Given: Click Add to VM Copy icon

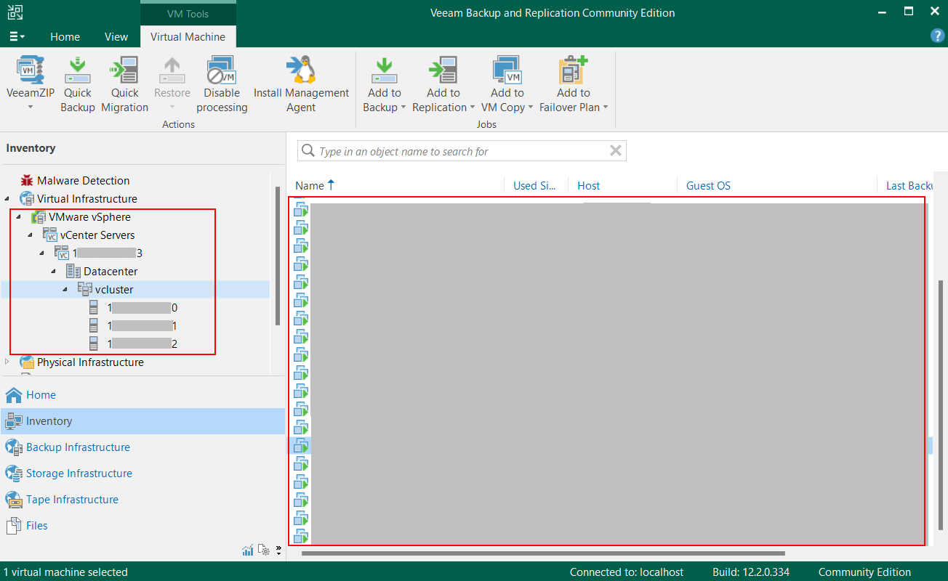Looking at the screenshot, I should pos(507,70).
